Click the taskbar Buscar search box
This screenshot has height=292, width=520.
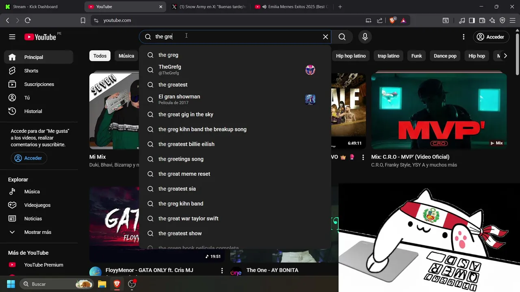tap(57, 284)
